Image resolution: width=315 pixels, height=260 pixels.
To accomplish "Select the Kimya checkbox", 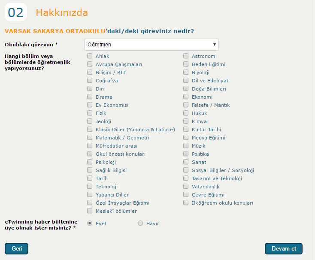I will coord(186,121).
